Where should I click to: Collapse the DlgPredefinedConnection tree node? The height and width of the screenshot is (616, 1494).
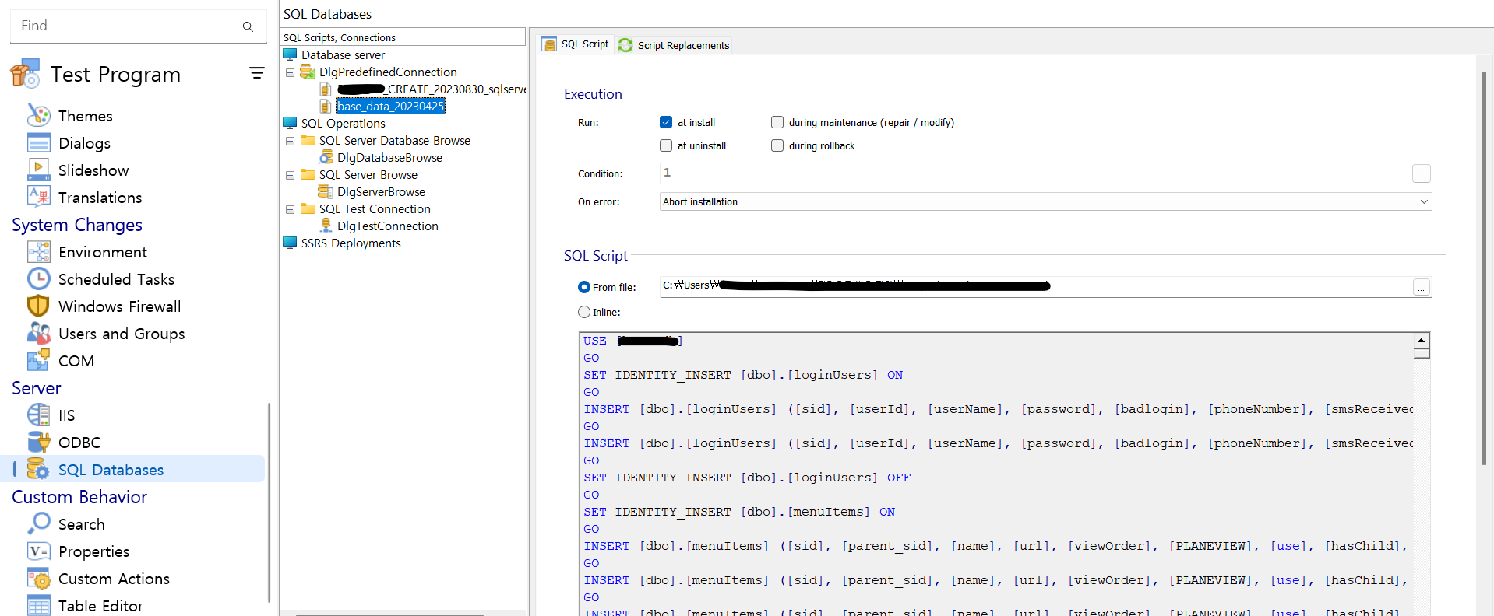pos(290,72)
